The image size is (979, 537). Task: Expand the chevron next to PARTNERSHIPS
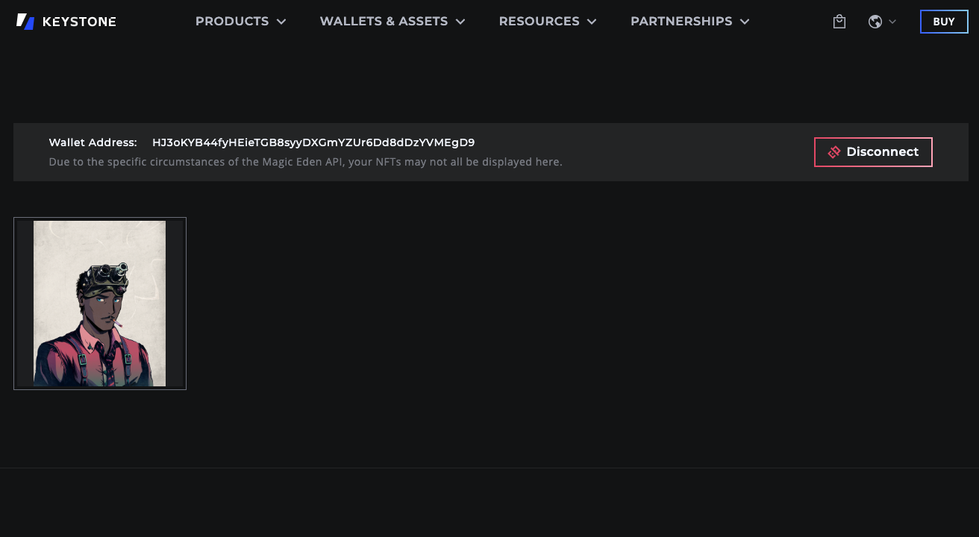coord(745,22)
